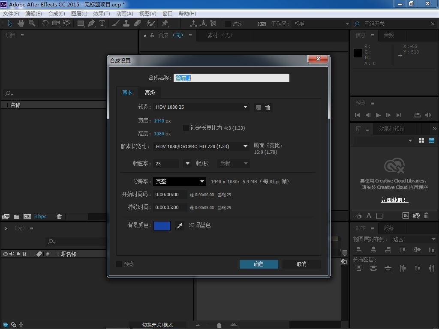The height and width of the screenshot is (329, 439).
Task: Click the 宽度 1440 value
Action: (x=159, y=121)
